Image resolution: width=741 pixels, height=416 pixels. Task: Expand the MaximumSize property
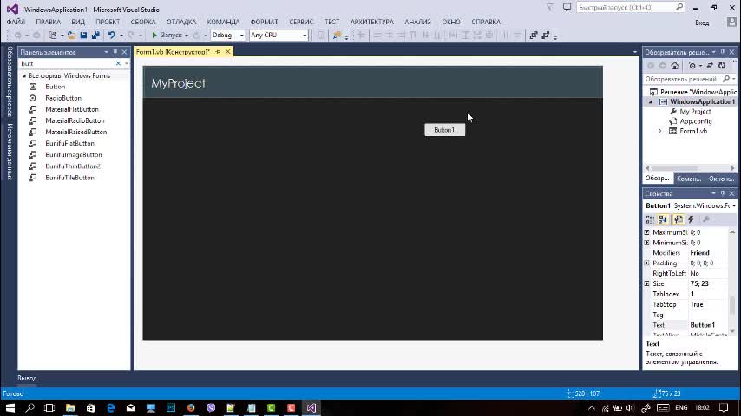[647, 232]
